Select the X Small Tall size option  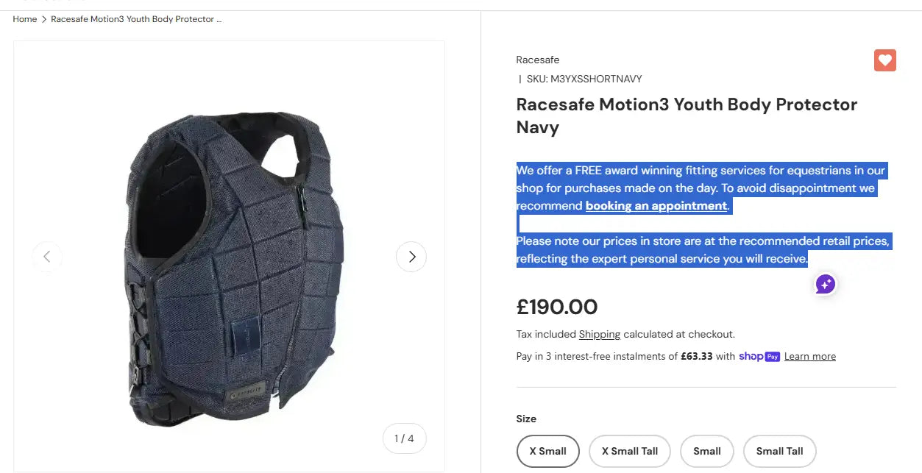pos(629,451)
